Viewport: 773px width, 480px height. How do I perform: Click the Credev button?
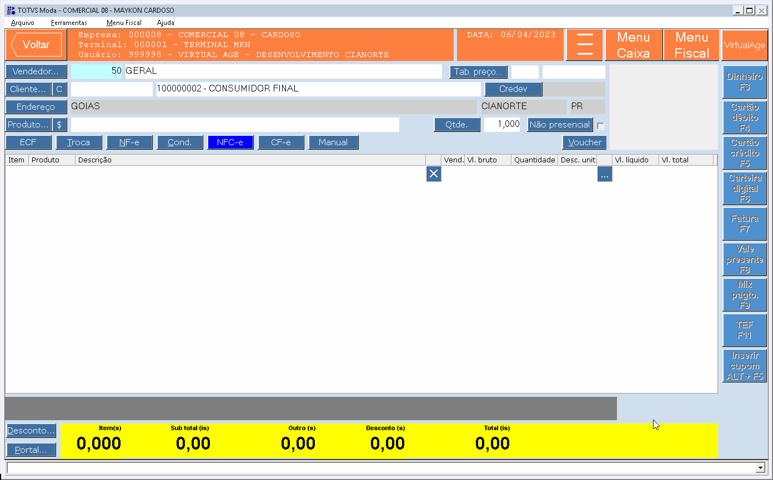coord(513,89)
